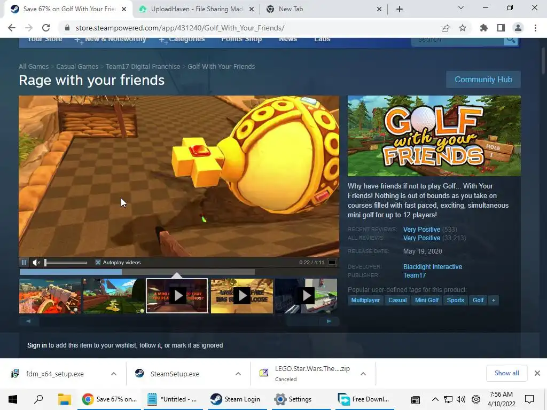Open the tab search chevron
The height and width of the screenshot is (410, 547).
pyautogui.click(x=461, y=7)
